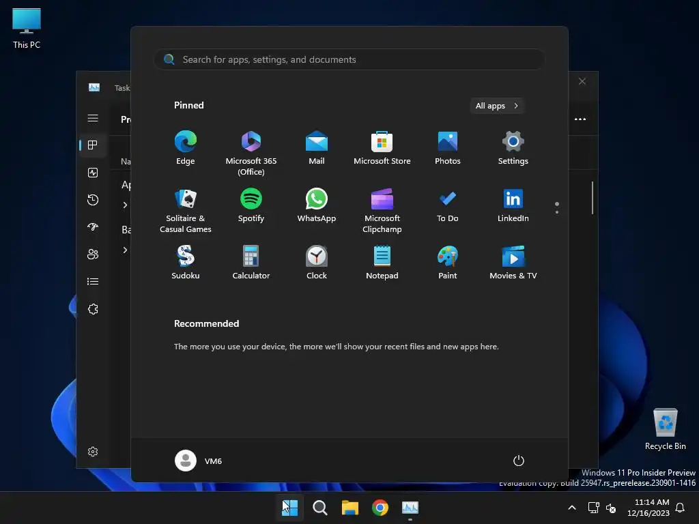The image size is (699, 524).
Task: Open App history in Task Manager
Action: point(93,200)
